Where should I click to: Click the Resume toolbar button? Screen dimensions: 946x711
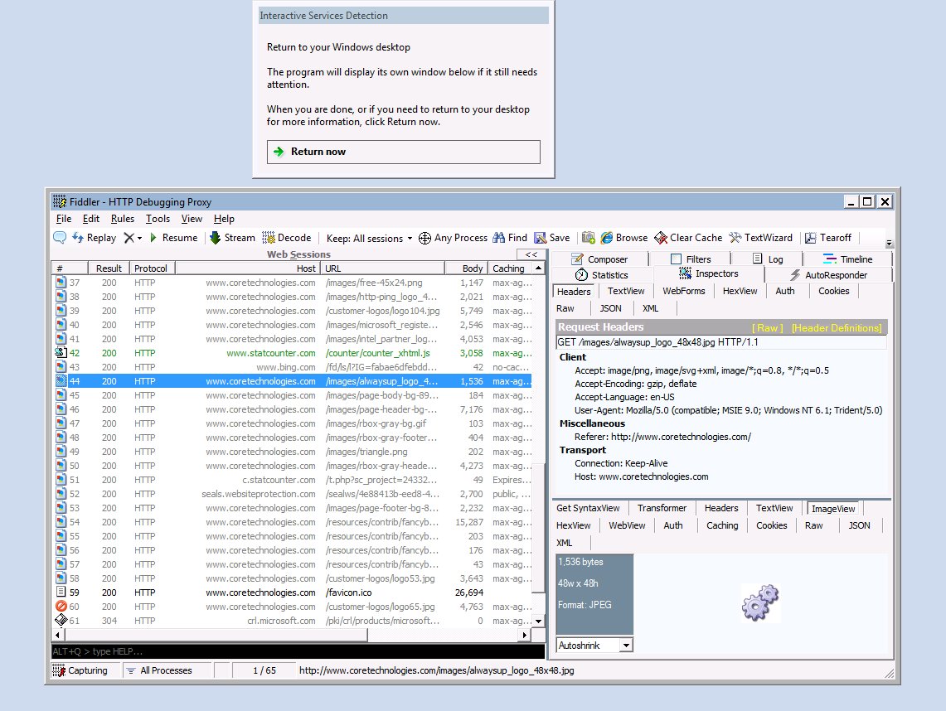tap(173, 238)
